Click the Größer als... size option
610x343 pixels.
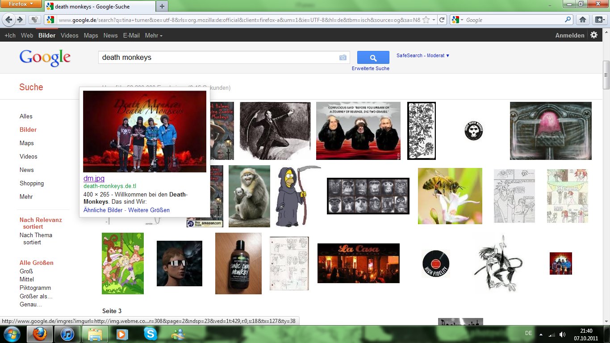click(x=36, y=296)
